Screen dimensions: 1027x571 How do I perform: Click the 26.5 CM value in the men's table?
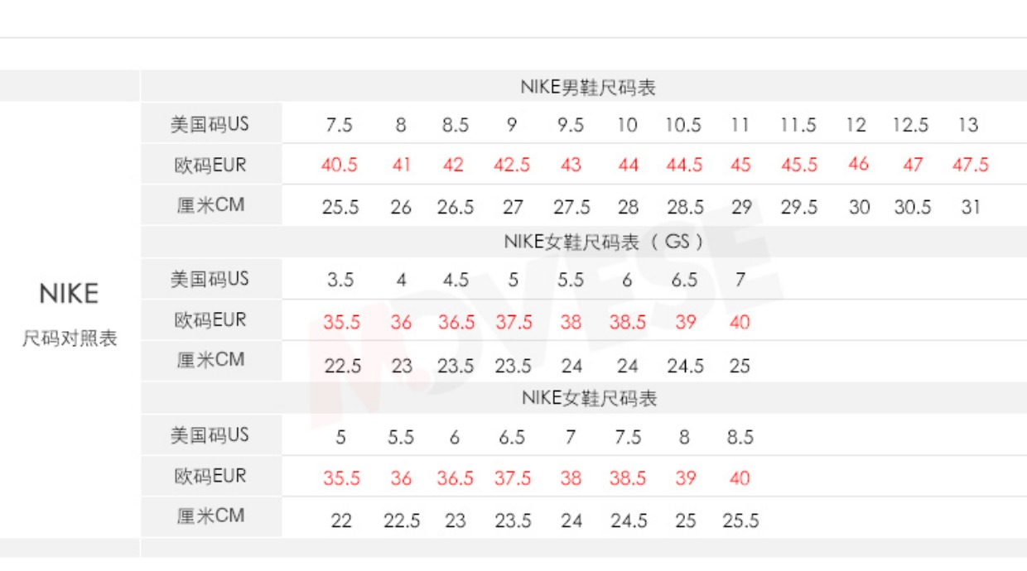click(455, 207)
